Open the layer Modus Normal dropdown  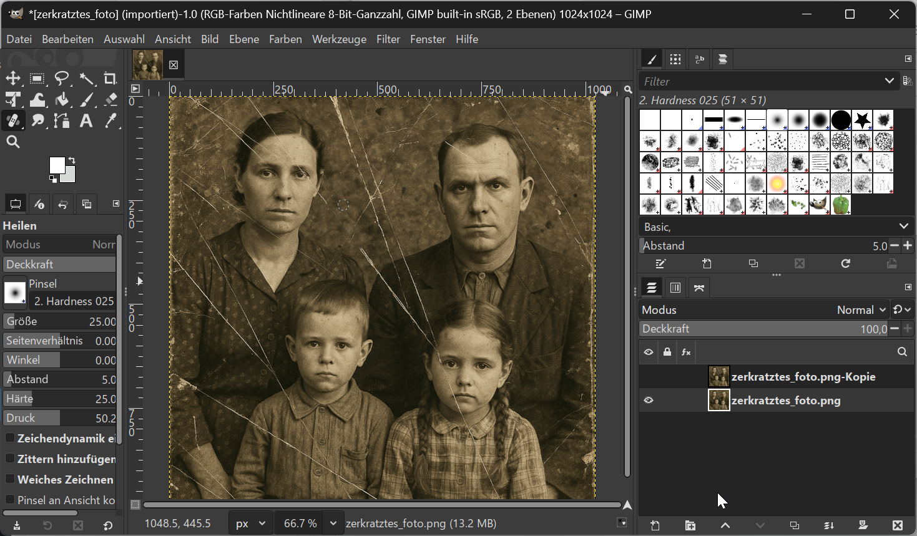tap(861, 310)
